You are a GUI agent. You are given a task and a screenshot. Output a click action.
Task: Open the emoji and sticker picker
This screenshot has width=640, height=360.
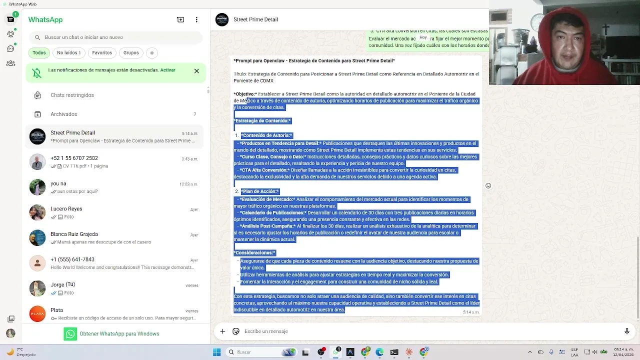click(236, 331)
